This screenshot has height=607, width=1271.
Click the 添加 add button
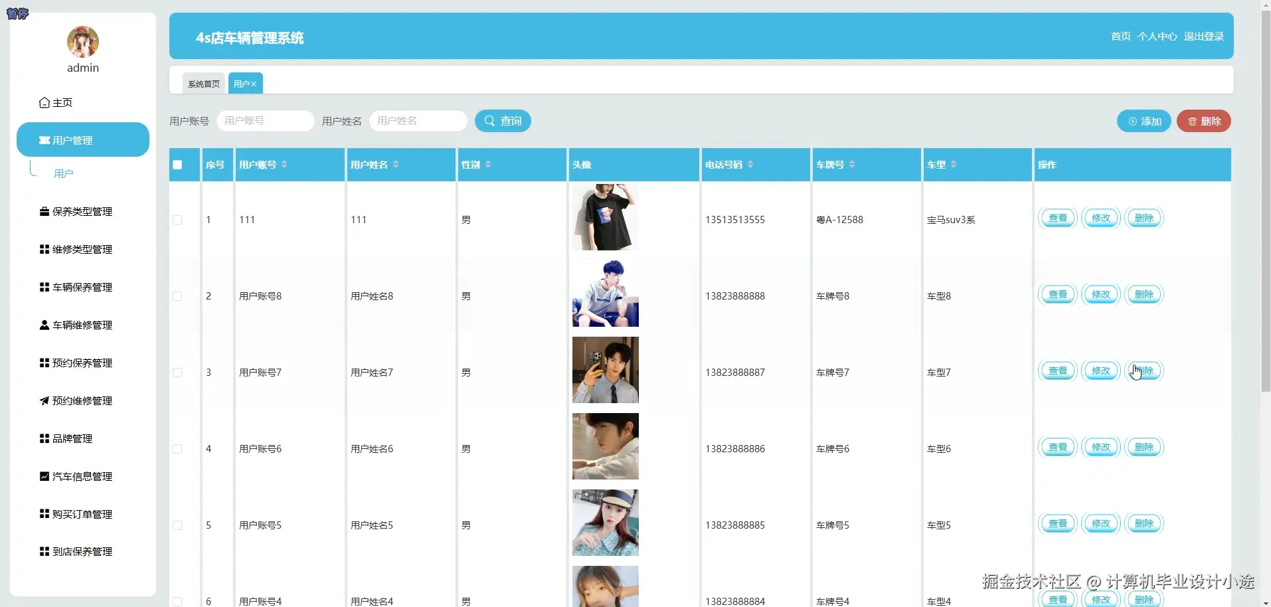[x=1144, y=122]
